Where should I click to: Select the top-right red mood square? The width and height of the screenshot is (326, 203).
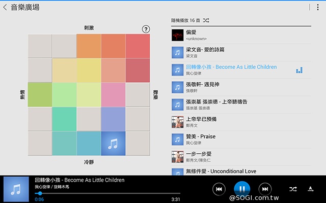pos(138,46)
